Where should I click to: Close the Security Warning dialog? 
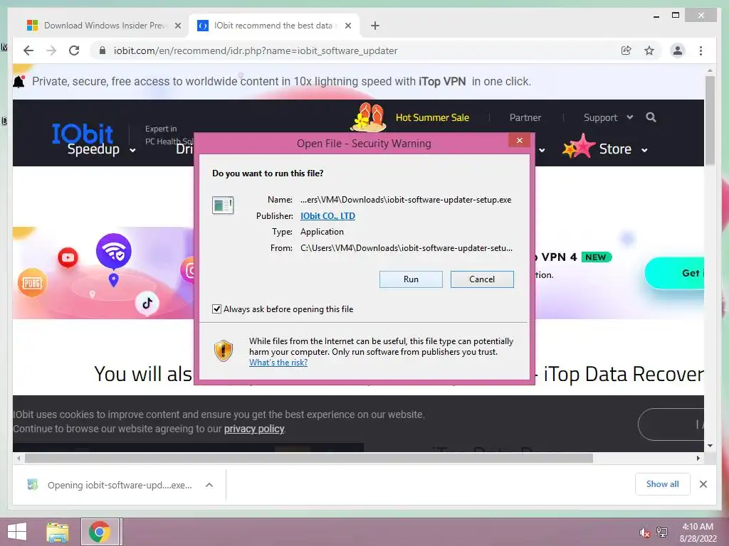(x=519, y=141)
